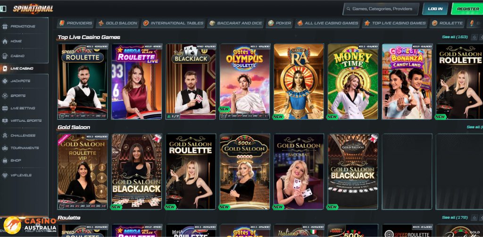Open Mega Fire Blaze Roulette Live in Top Live games
Viewport: 483px width, 237px height.
[136, 81]
